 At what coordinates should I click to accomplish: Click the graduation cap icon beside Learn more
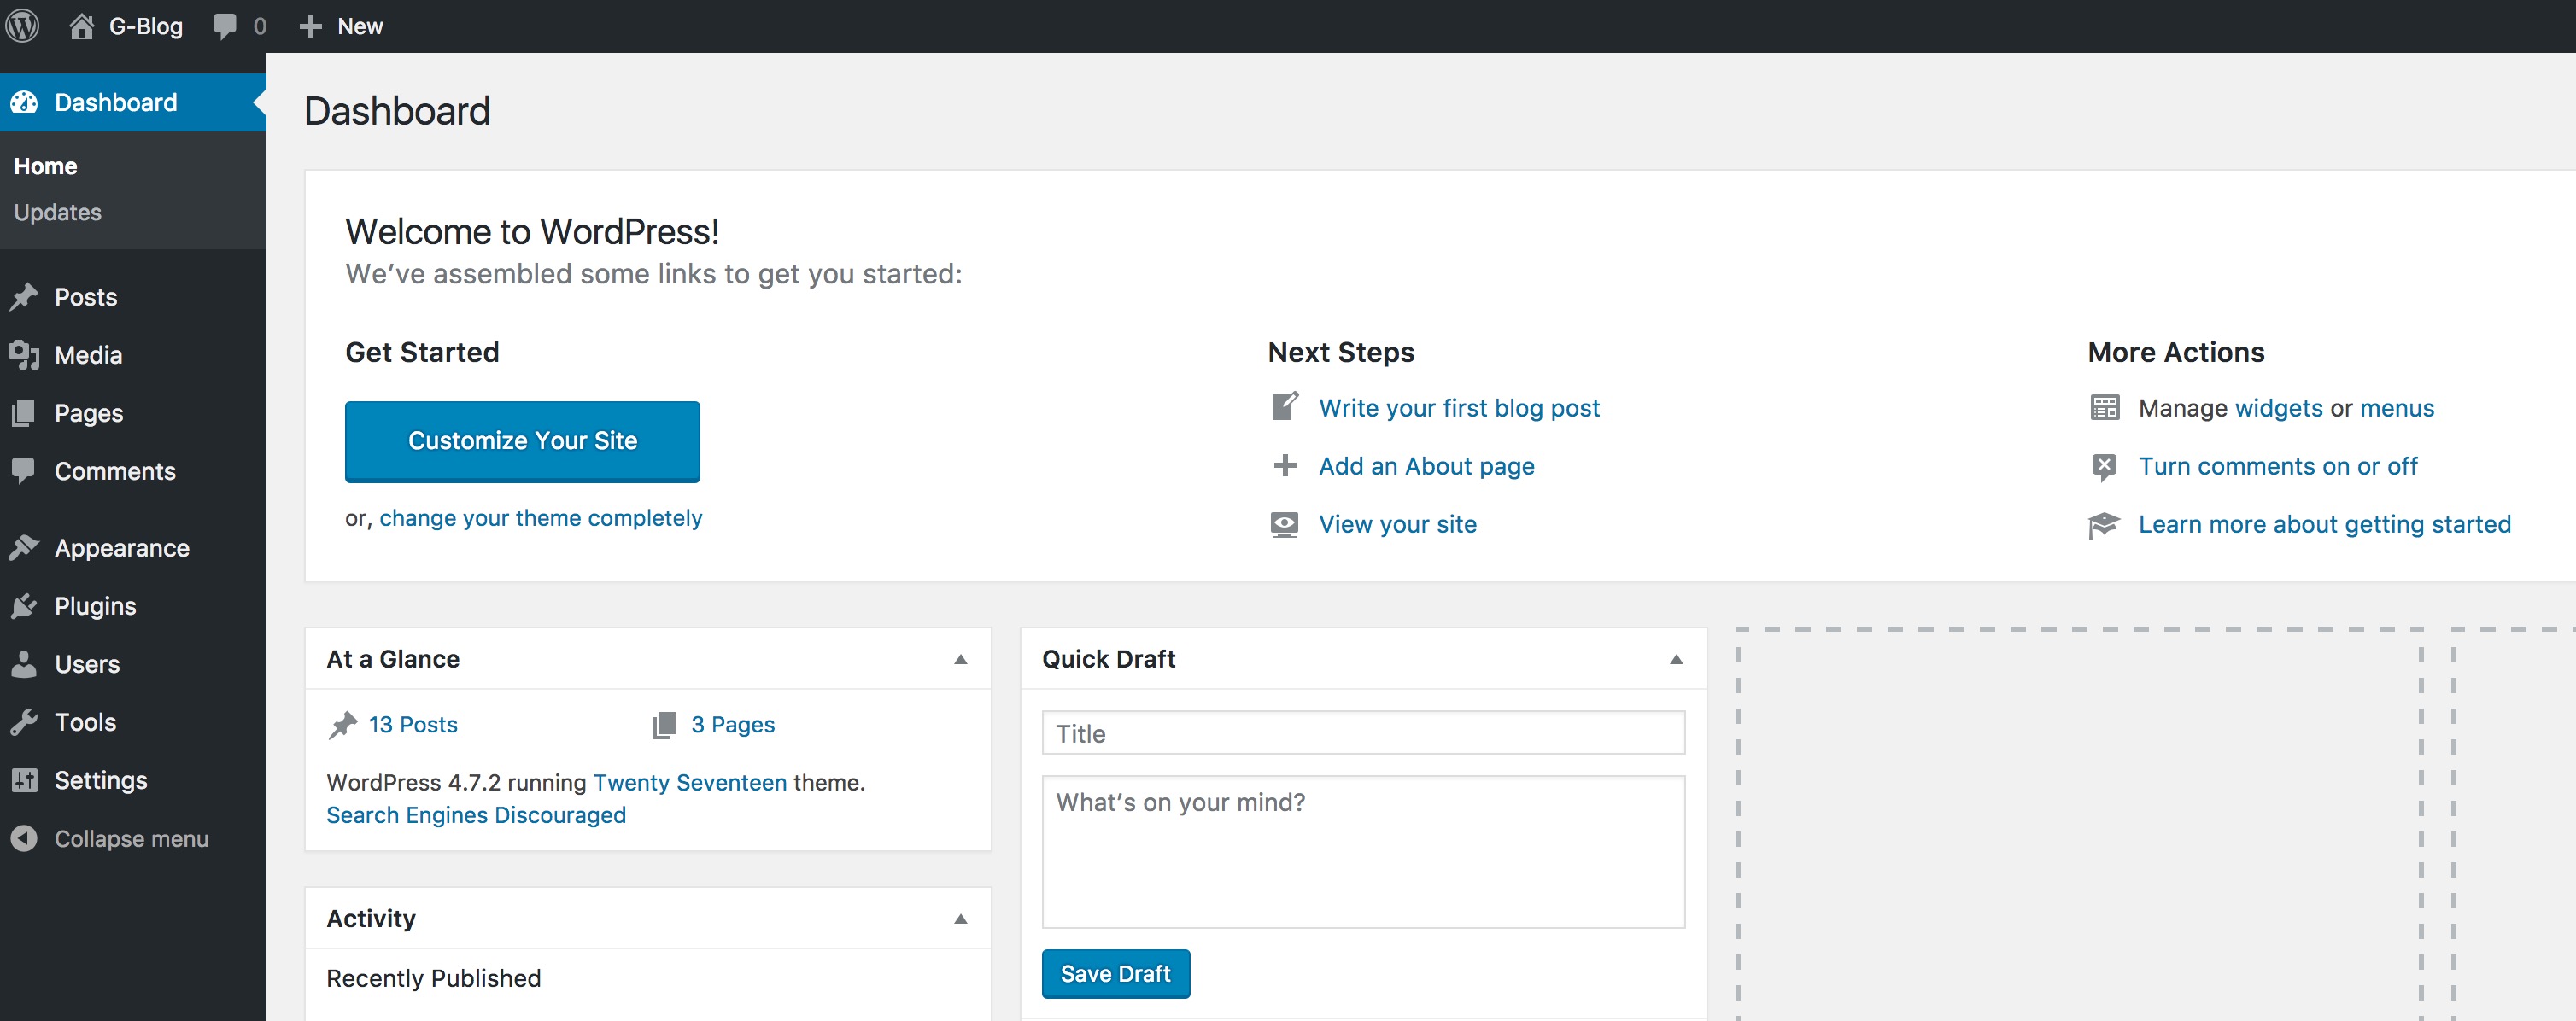pos(2104,524)
